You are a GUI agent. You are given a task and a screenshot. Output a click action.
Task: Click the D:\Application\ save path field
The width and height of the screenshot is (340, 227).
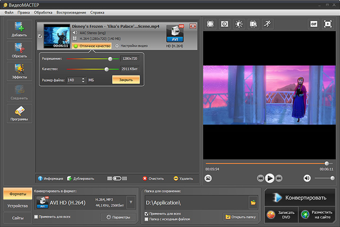[x=196, y=203]
